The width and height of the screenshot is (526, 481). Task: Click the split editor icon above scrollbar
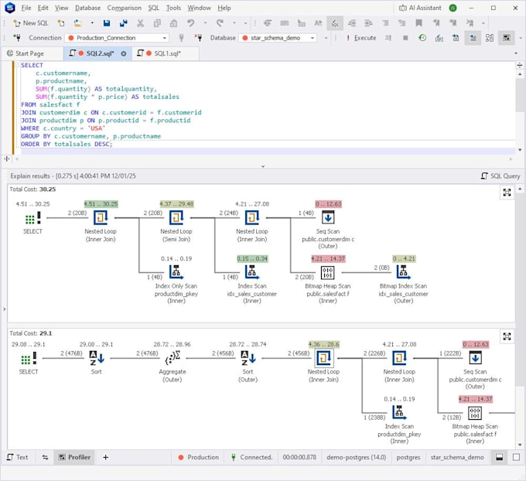pyautogui.click(x=519, y=65)
